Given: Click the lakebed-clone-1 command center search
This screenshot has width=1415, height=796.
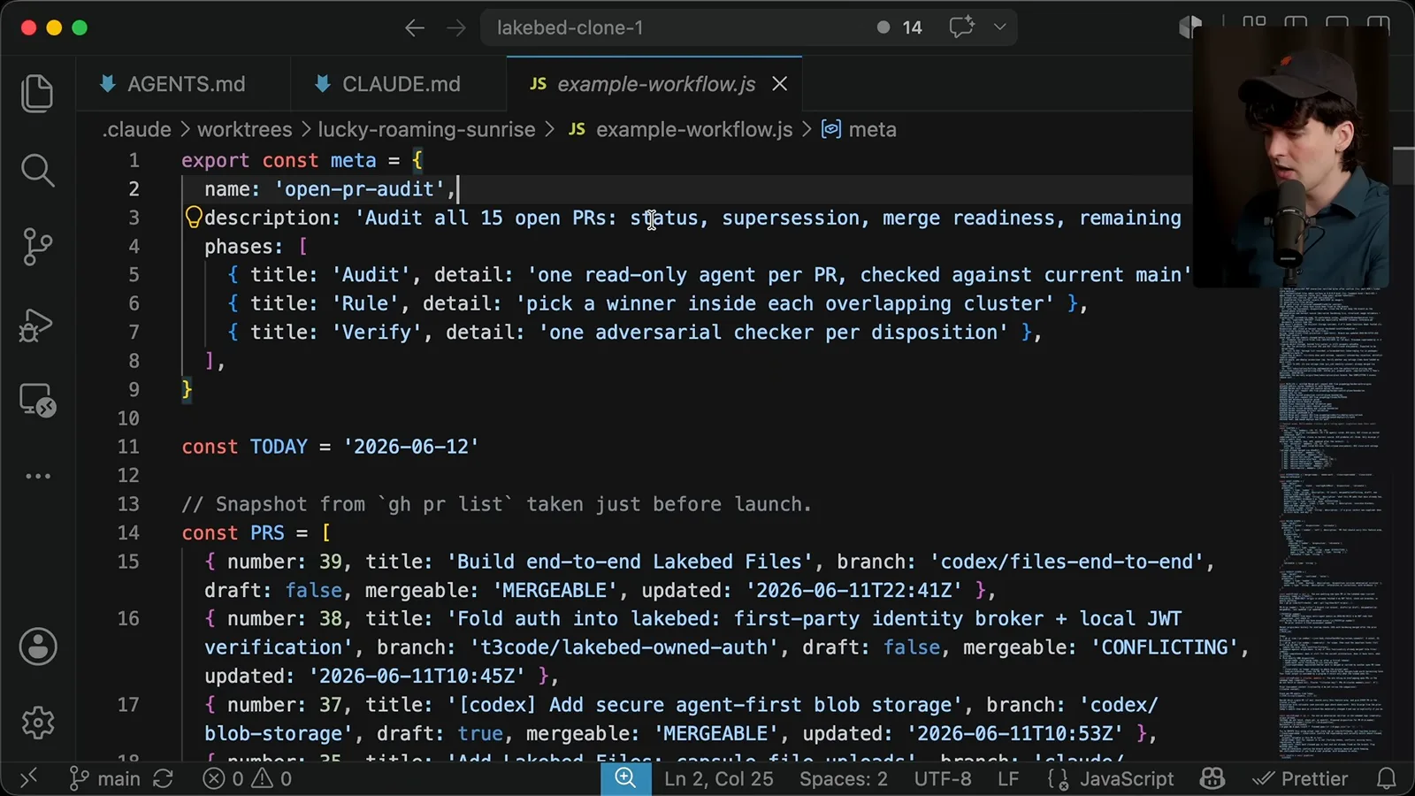Looking at the screenshot, I should [x=748, y=27].
